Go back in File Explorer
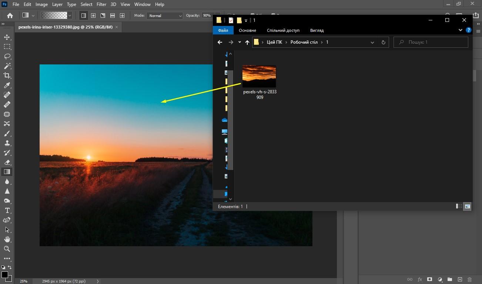Screen dimensions: 482x284 tap(220, 42)
